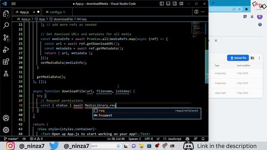Open three-dot options menu beside Upload file

[259, 58]
